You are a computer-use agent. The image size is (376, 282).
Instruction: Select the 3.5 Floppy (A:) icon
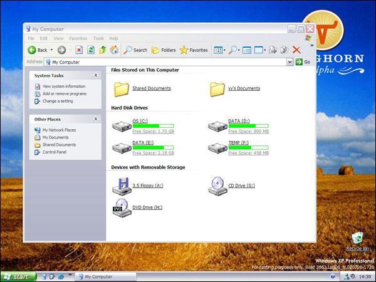tap(122, 187)
